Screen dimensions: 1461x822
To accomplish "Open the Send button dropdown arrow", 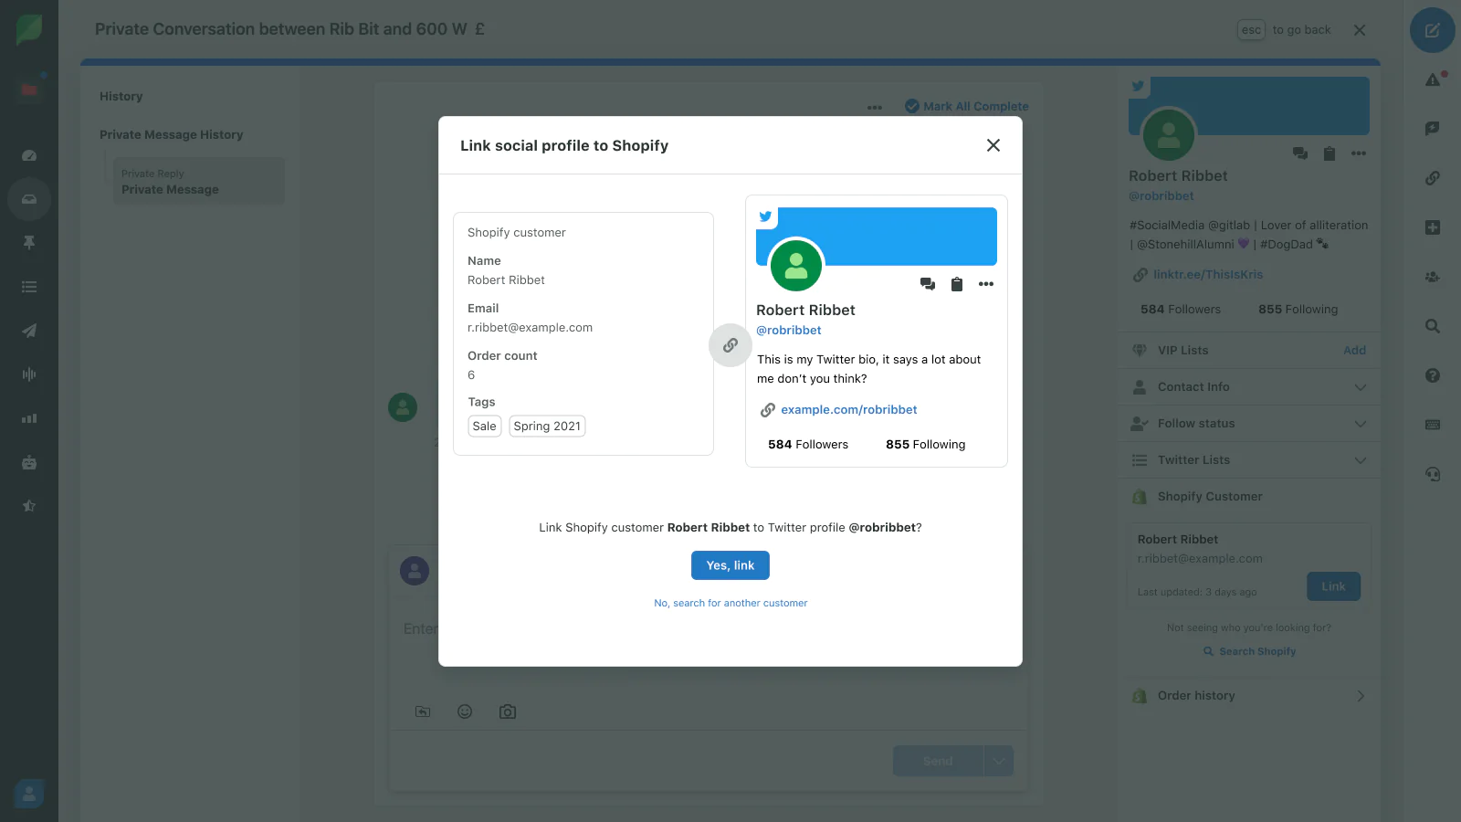I will 999,761.
